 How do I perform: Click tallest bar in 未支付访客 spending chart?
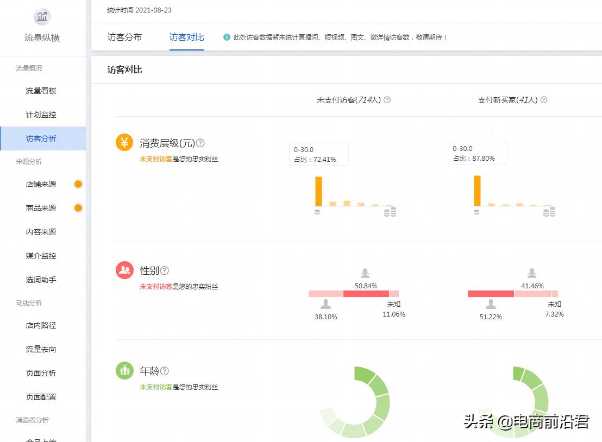[x=319, y=191]
